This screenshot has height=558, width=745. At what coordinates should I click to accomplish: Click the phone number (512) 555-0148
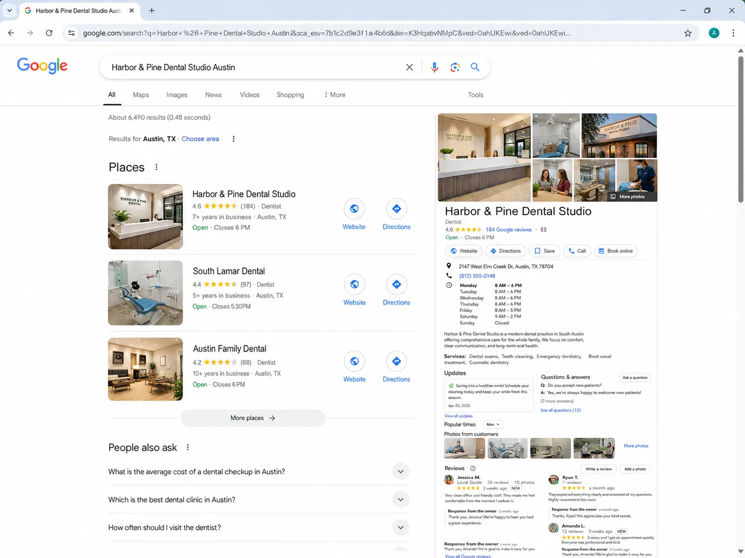[477, 276]
